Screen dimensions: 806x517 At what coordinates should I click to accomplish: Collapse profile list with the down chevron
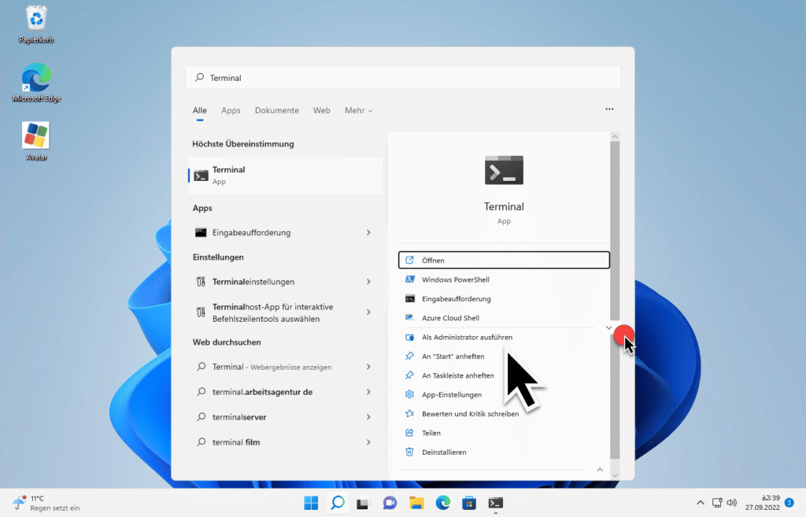(x=608, y=327)
